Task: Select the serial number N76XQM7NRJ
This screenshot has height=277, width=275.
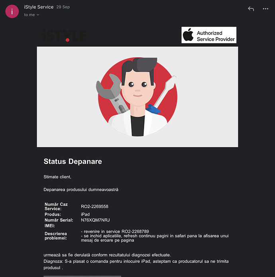Action: pyautogui.click(x=95, y=220)
